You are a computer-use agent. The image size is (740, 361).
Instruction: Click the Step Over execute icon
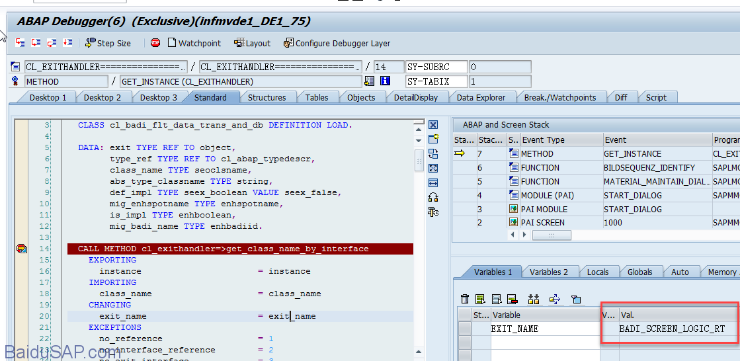(x=36, y=43)
